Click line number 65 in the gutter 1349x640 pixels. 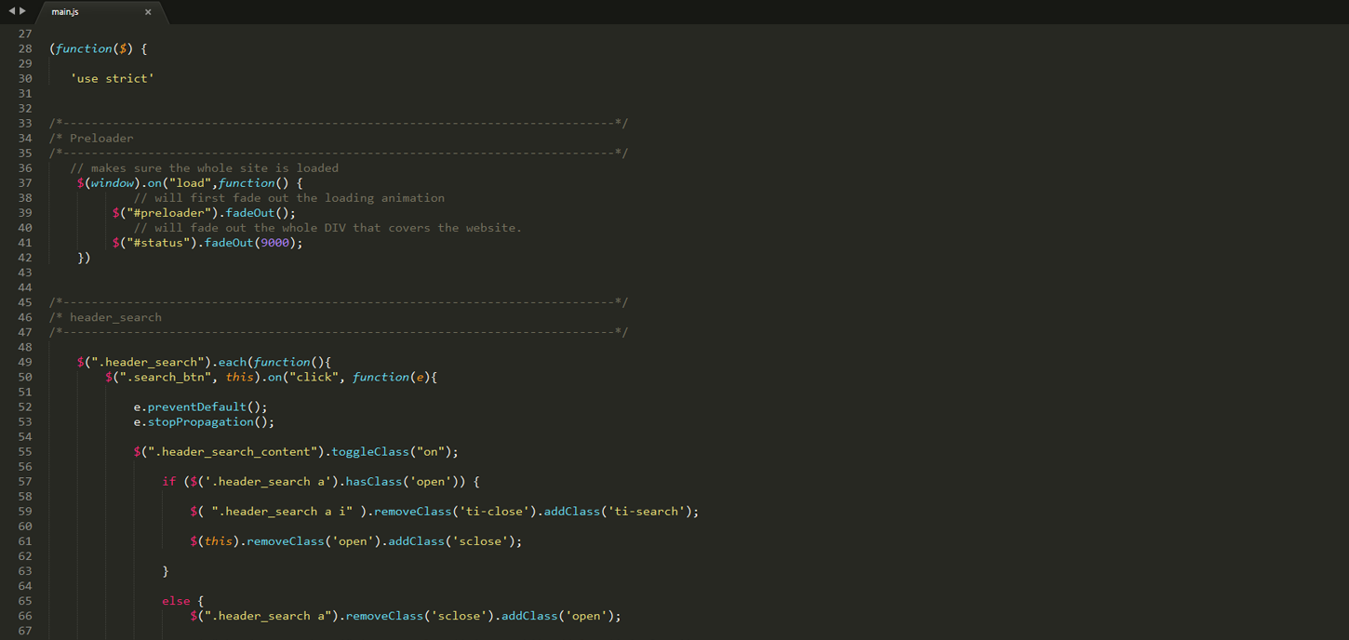click(x=24, y=601)
